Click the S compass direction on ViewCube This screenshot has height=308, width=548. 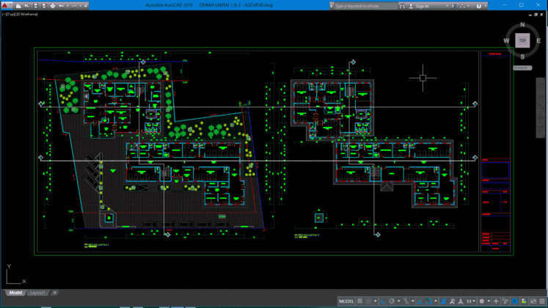tap(522, 56)
